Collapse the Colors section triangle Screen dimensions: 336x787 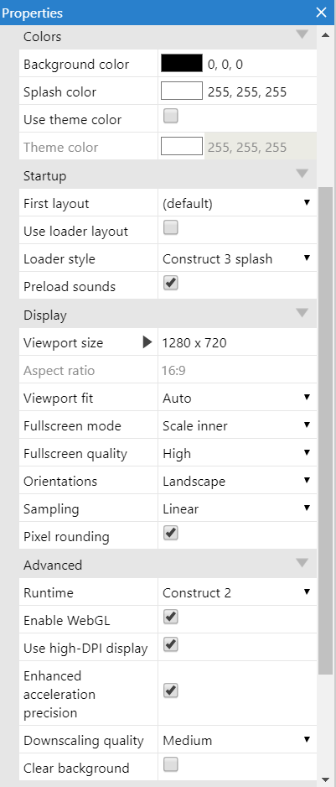click(302, 34)
